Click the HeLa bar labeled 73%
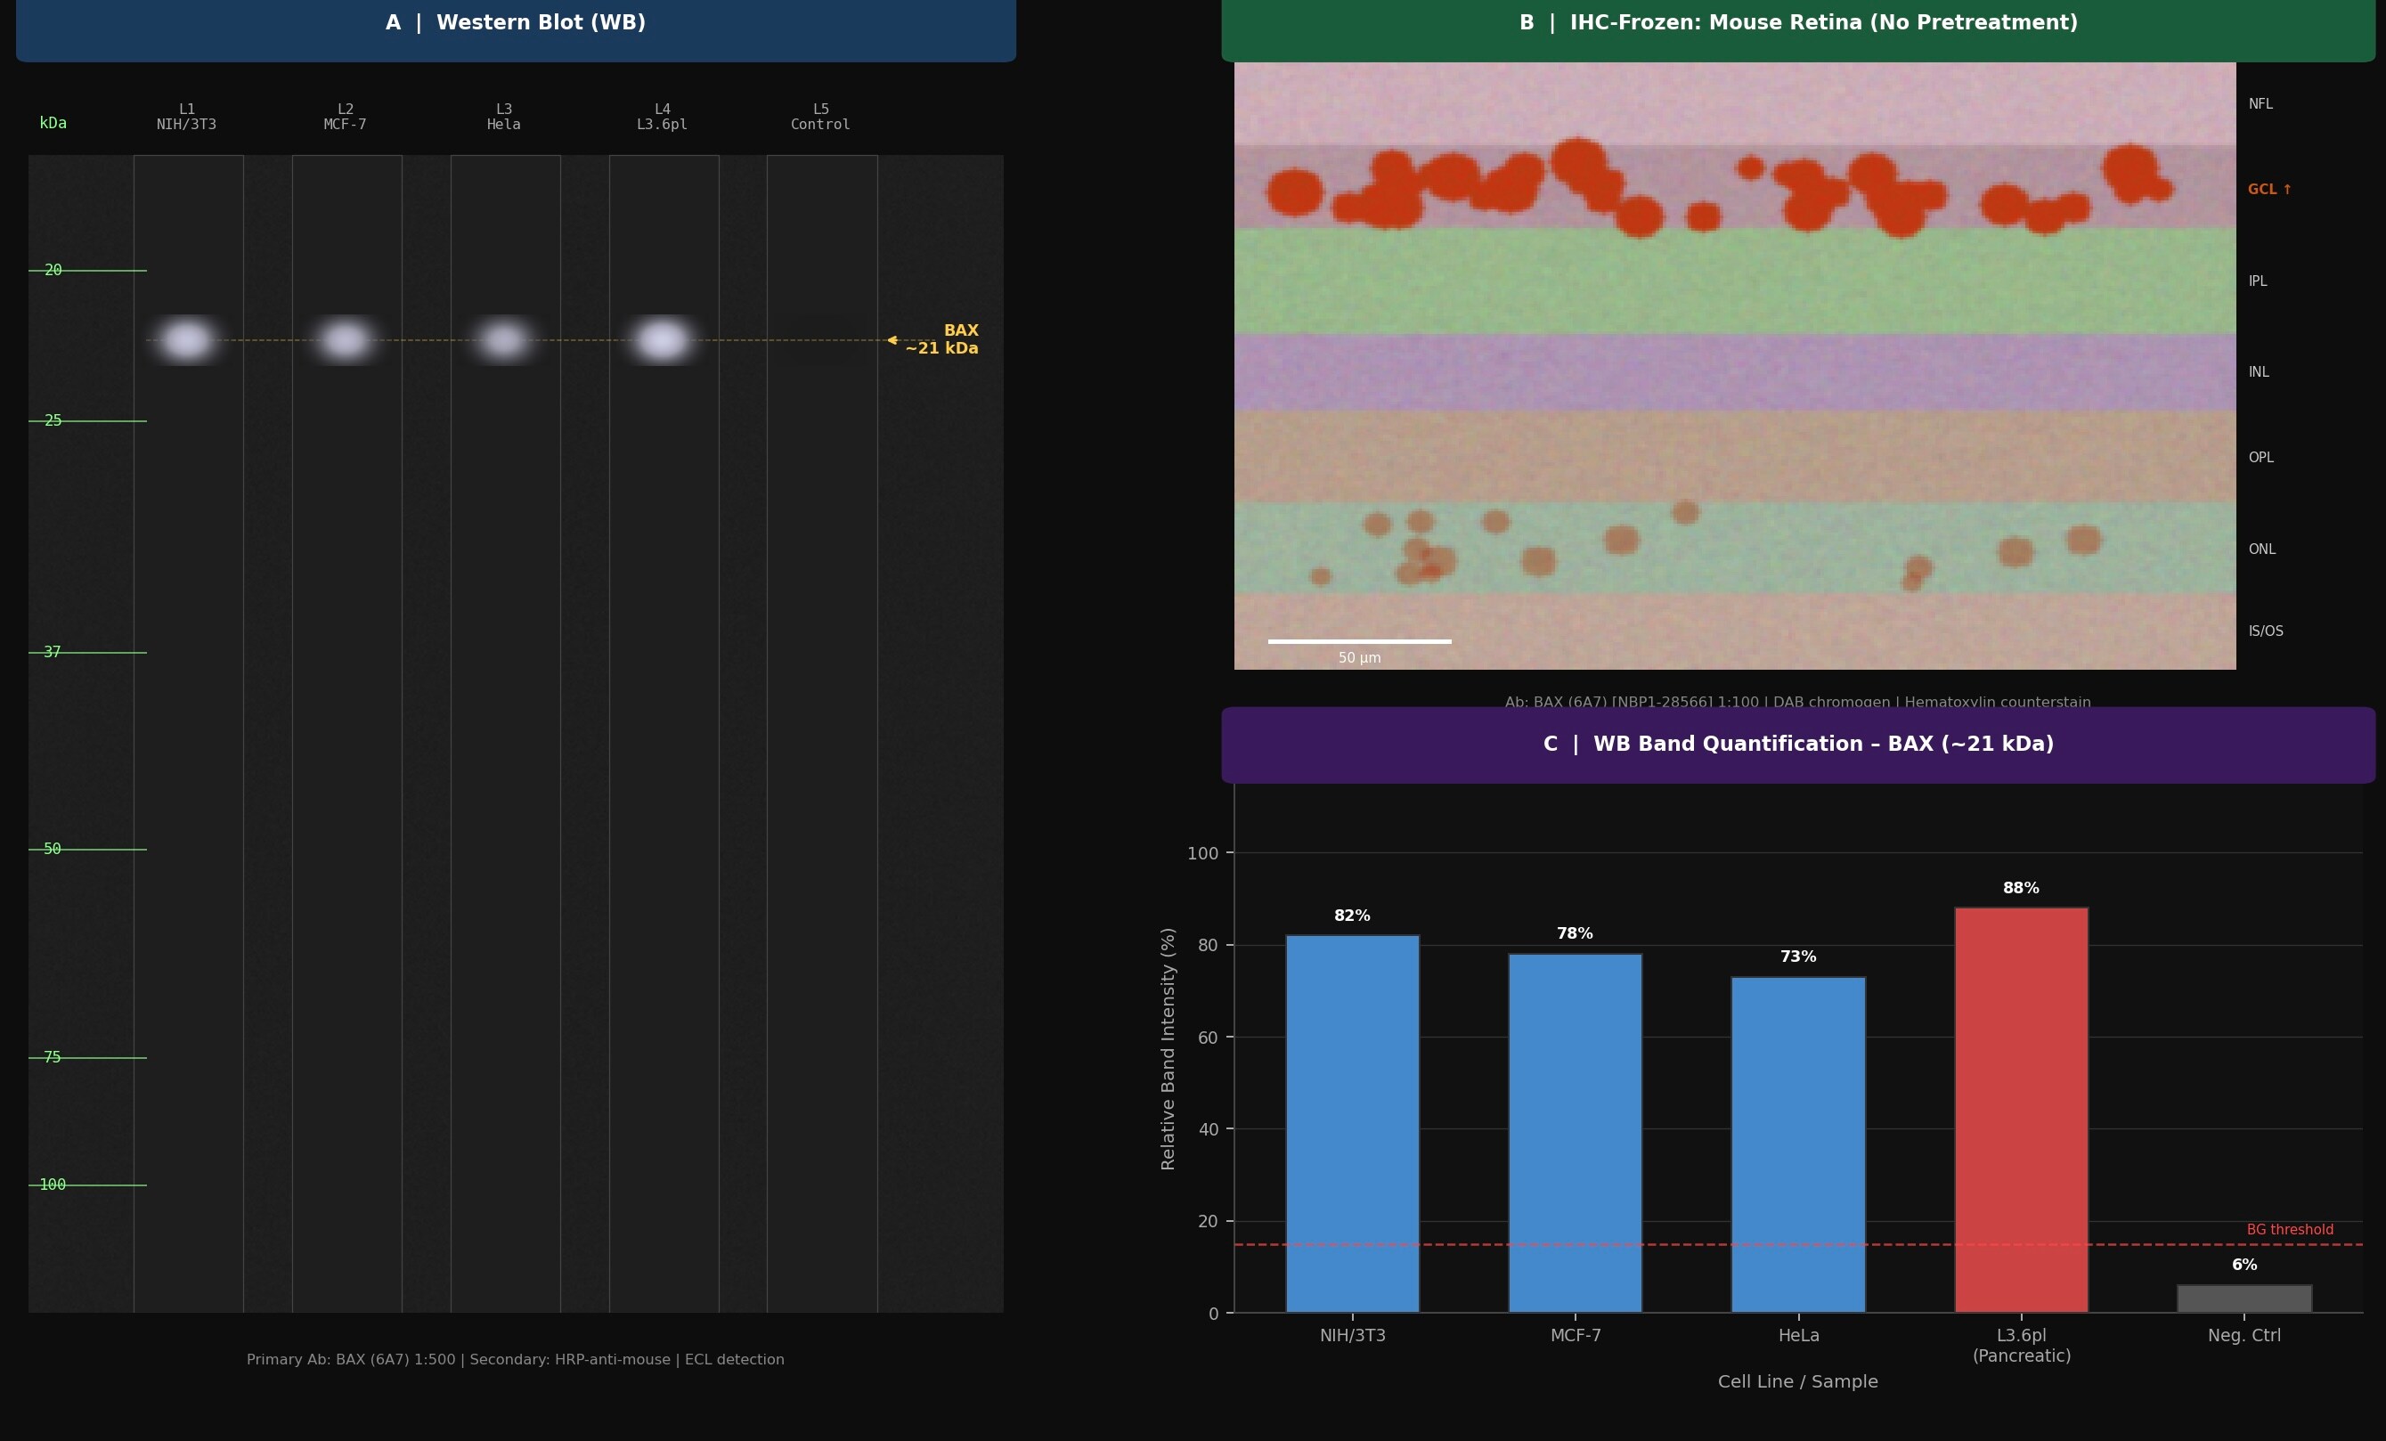The image size is (2386, 1441). [x=1798, y=1144]
